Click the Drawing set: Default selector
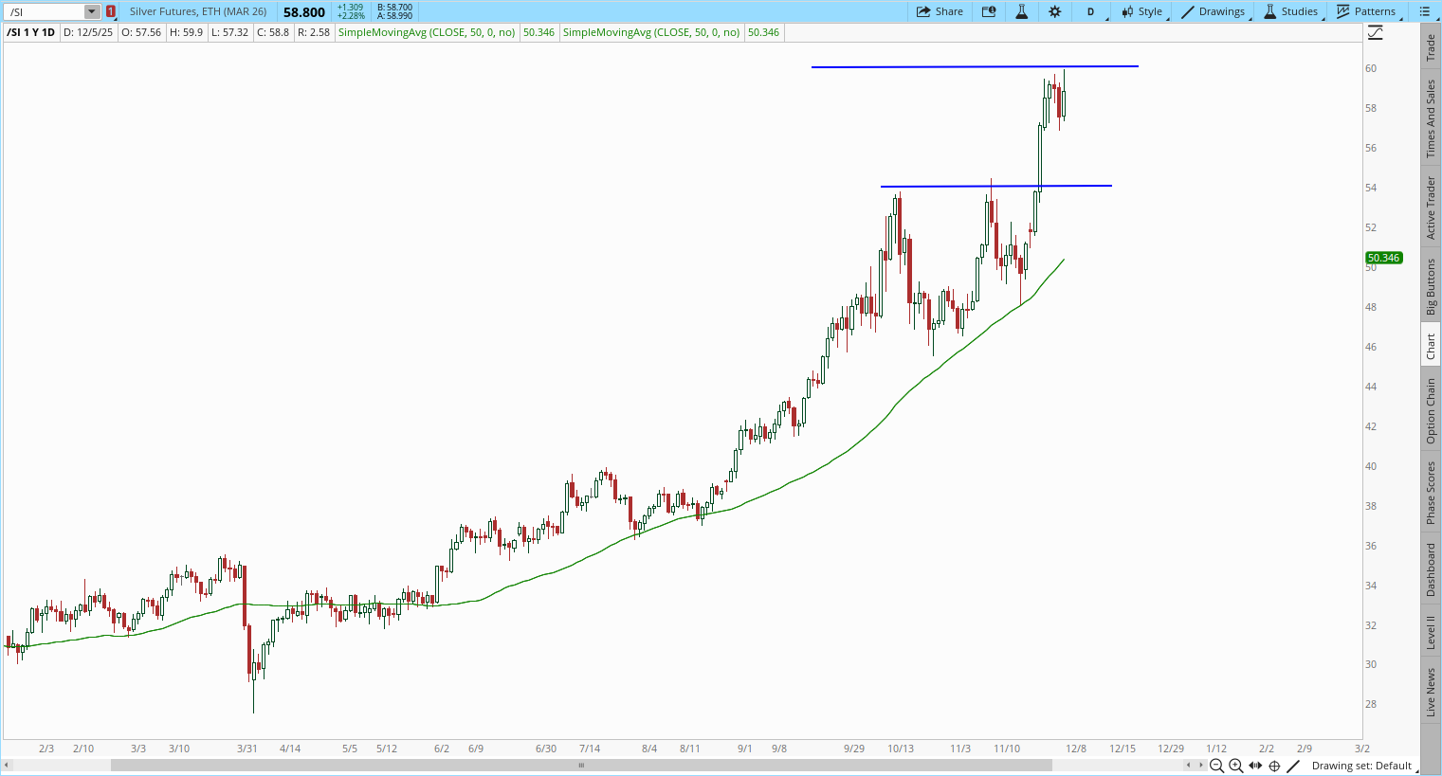Viewport: 1442px width, 776px height. [1361, 766]
